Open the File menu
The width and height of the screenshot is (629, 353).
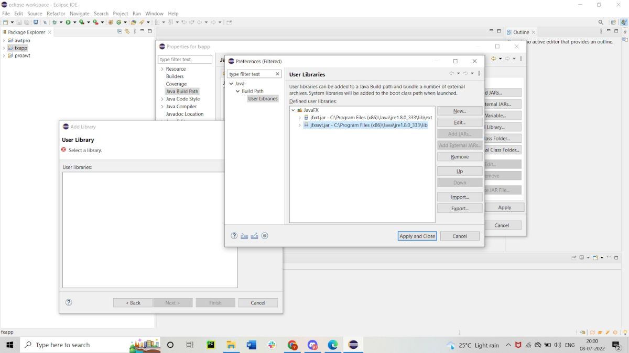[6, 14]
